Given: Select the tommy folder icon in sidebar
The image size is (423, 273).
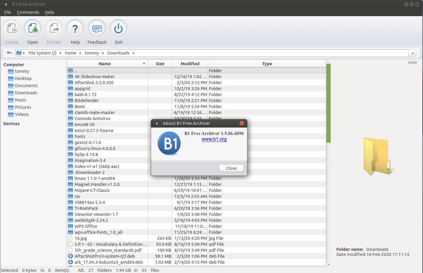Looking at the screenshot, I should [x=11, y=71].
